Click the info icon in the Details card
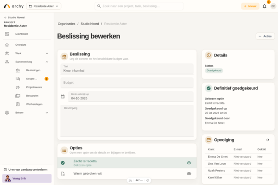278x185 pixels. coord(208,55)
